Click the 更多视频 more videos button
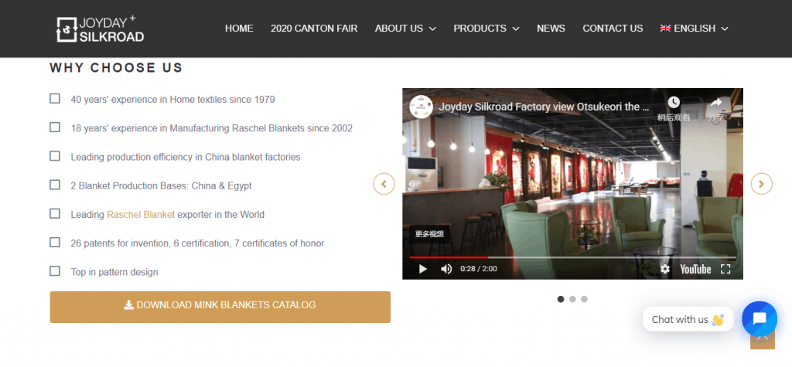The width and height of the screenshot is (792, 367). [429, 234]
